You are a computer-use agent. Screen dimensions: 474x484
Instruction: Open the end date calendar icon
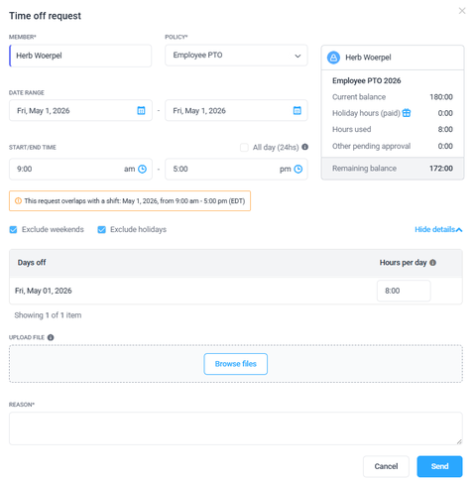(x=297, y=110)
